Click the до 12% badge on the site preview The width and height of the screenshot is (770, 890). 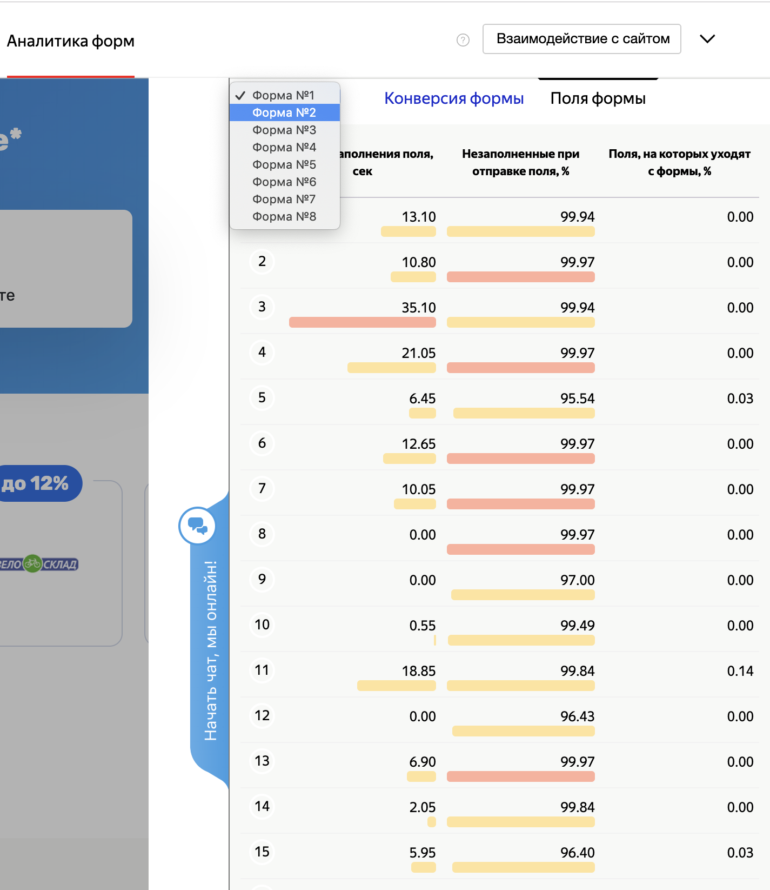(x=41, y=483)
